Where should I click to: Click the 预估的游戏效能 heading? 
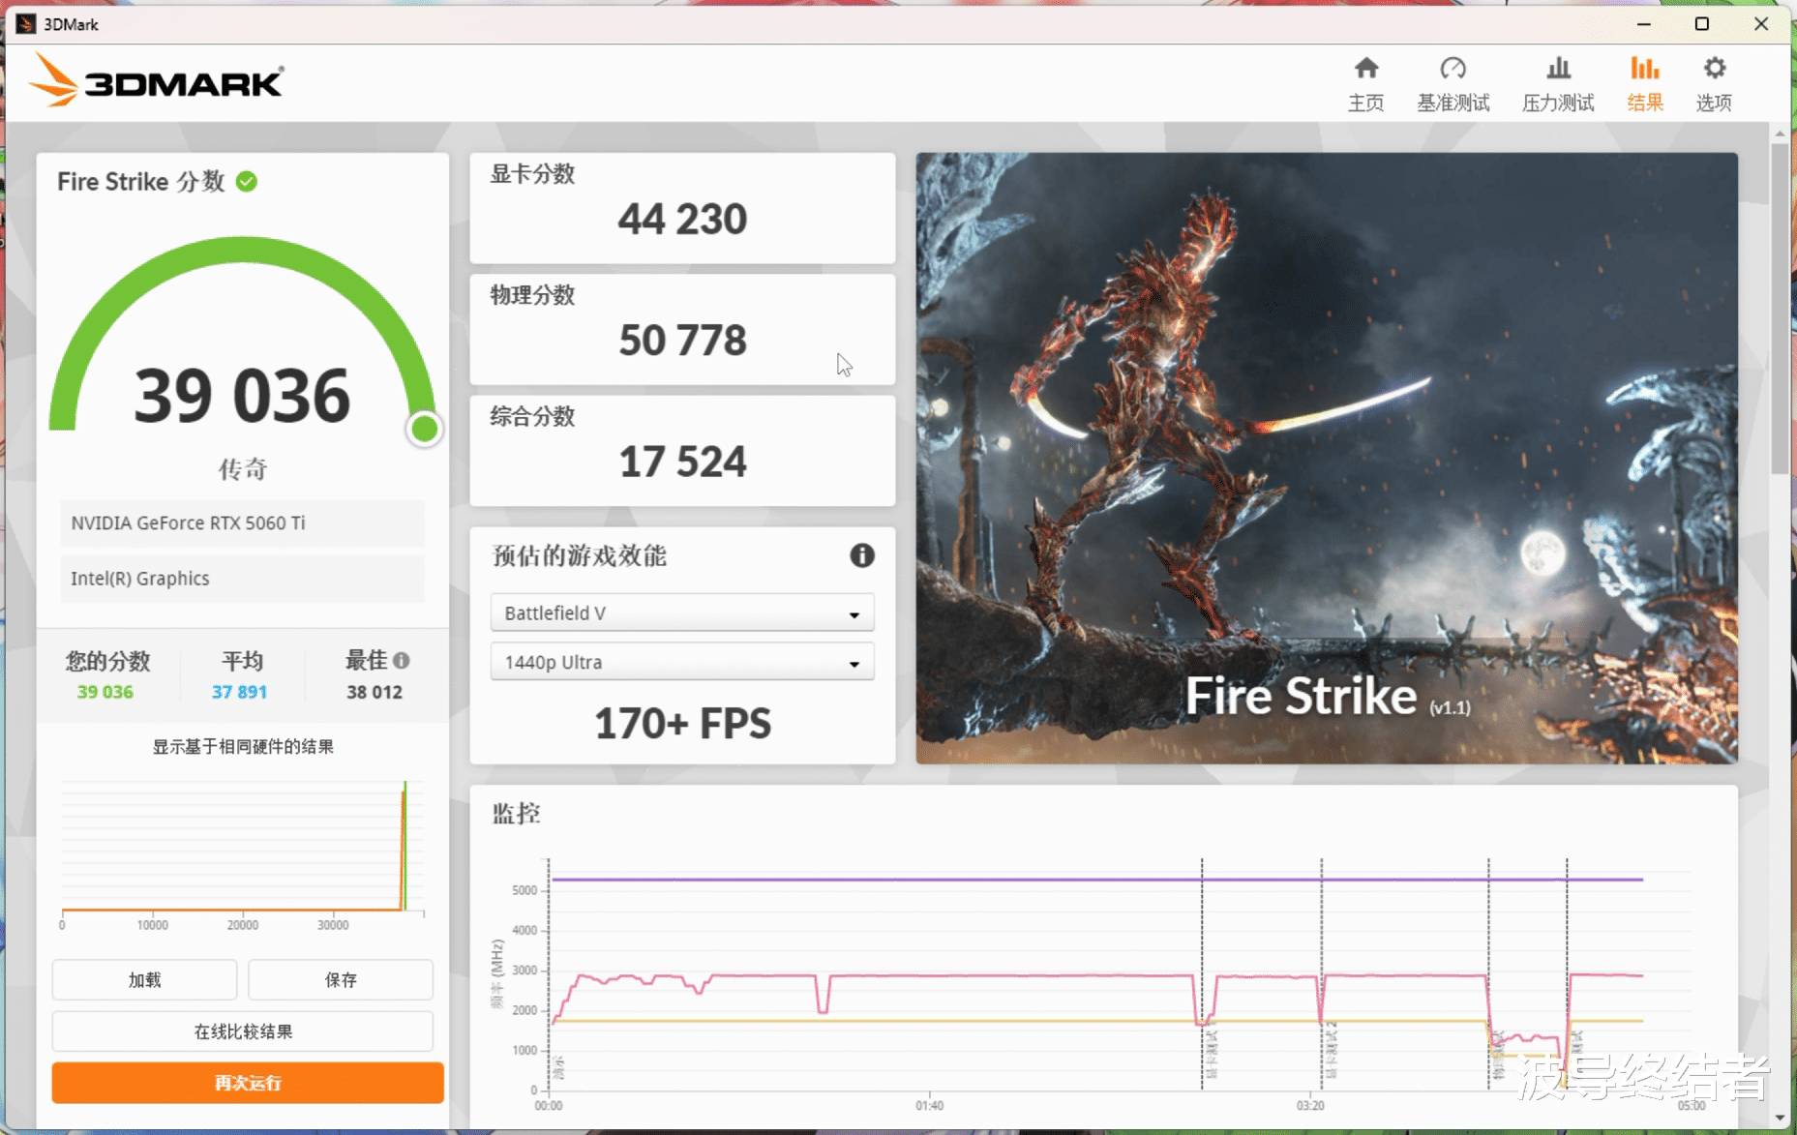pos(579,555)
